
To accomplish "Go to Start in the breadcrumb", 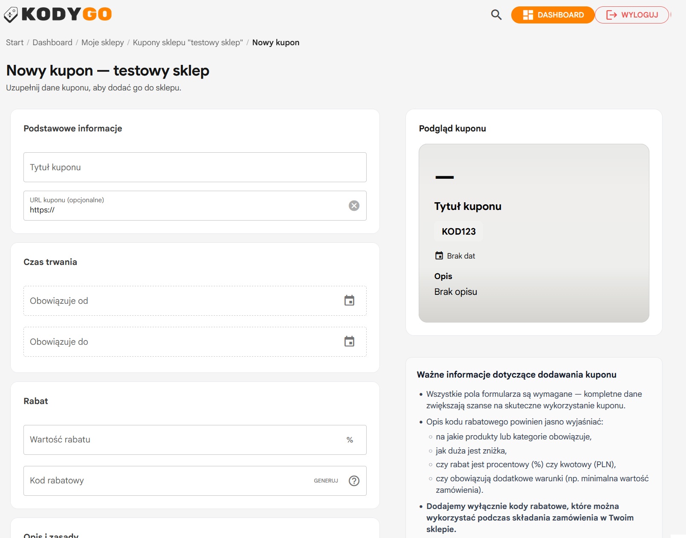I will (14, 43).
